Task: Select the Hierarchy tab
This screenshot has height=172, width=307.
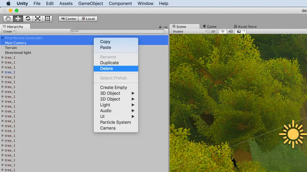Action: 15,27
